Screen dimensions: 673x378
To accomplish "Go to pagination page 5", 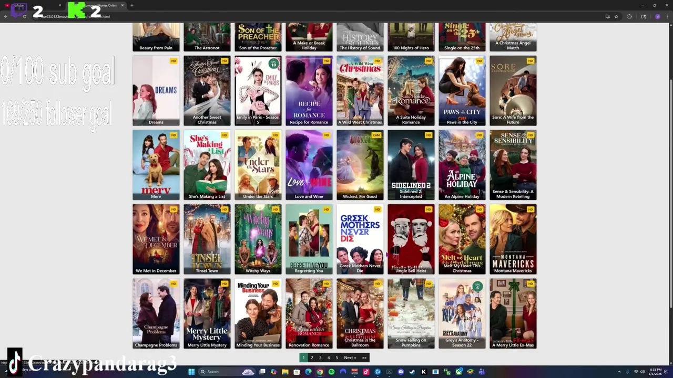I will tap(337, 358).
